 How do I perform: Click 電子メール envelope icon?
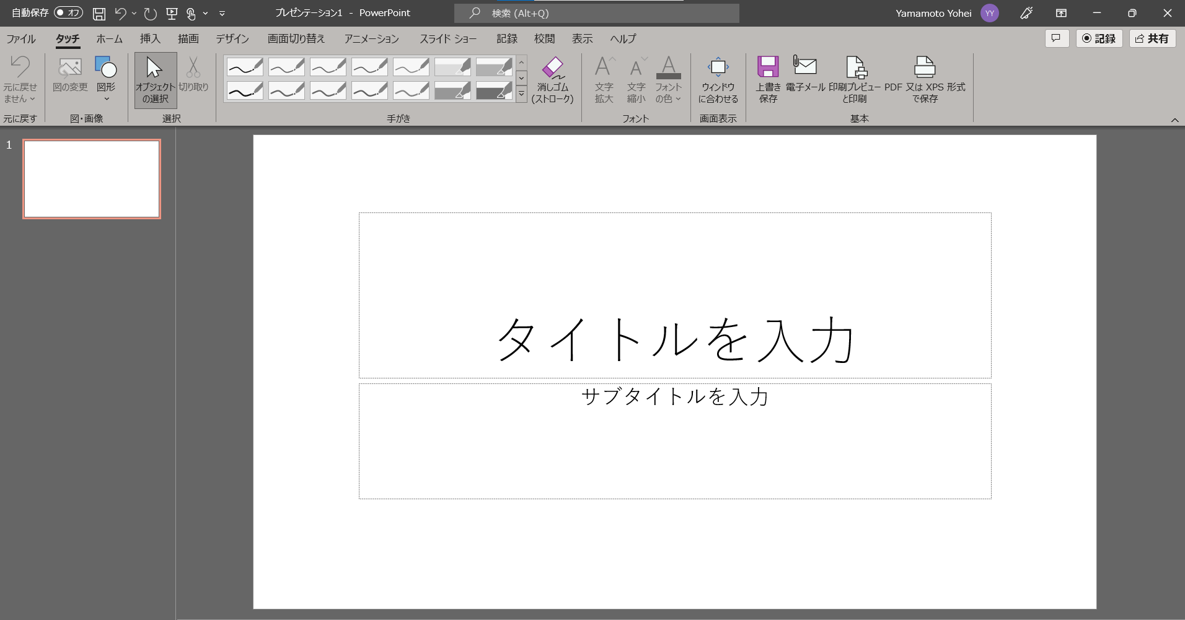pos(805,74)
